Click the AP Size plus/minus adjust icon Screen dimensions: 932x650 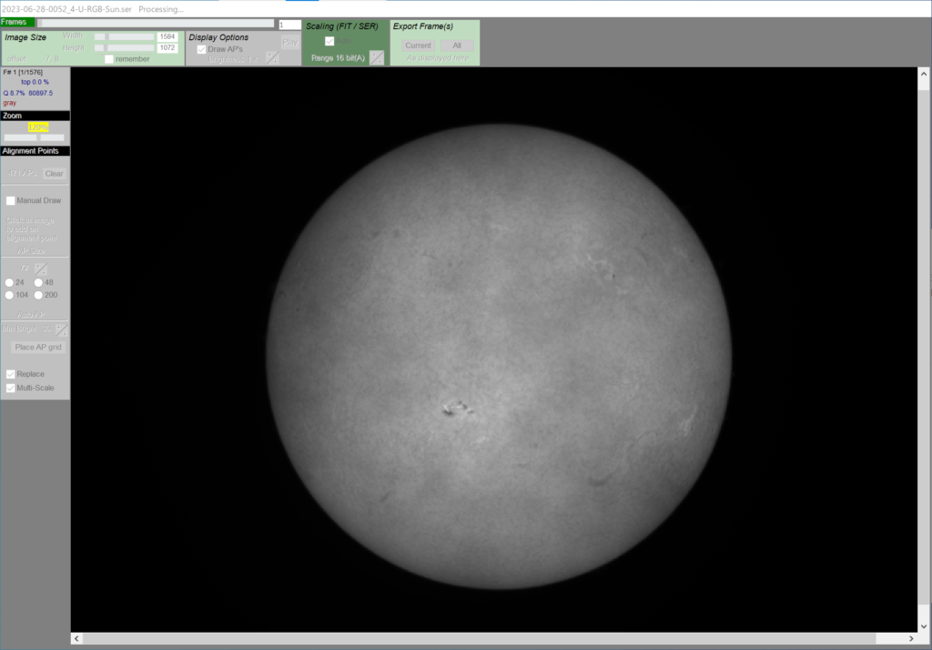click(40, 269)
